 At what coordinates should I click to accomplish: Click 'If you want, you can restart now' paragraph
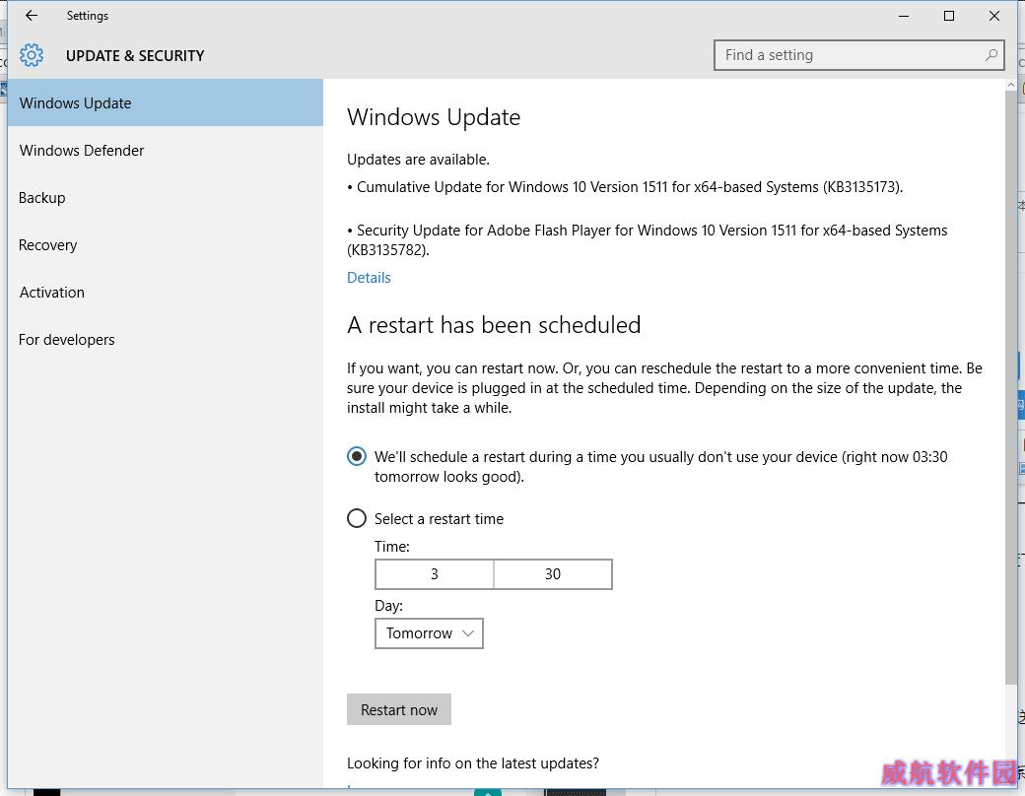tap(664, 388)
